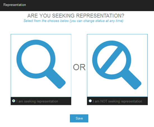Click the handle of the crossed-out magnifying glass
Image resolution: width=154 pixels, height=127 pixels.
point(132,80)
